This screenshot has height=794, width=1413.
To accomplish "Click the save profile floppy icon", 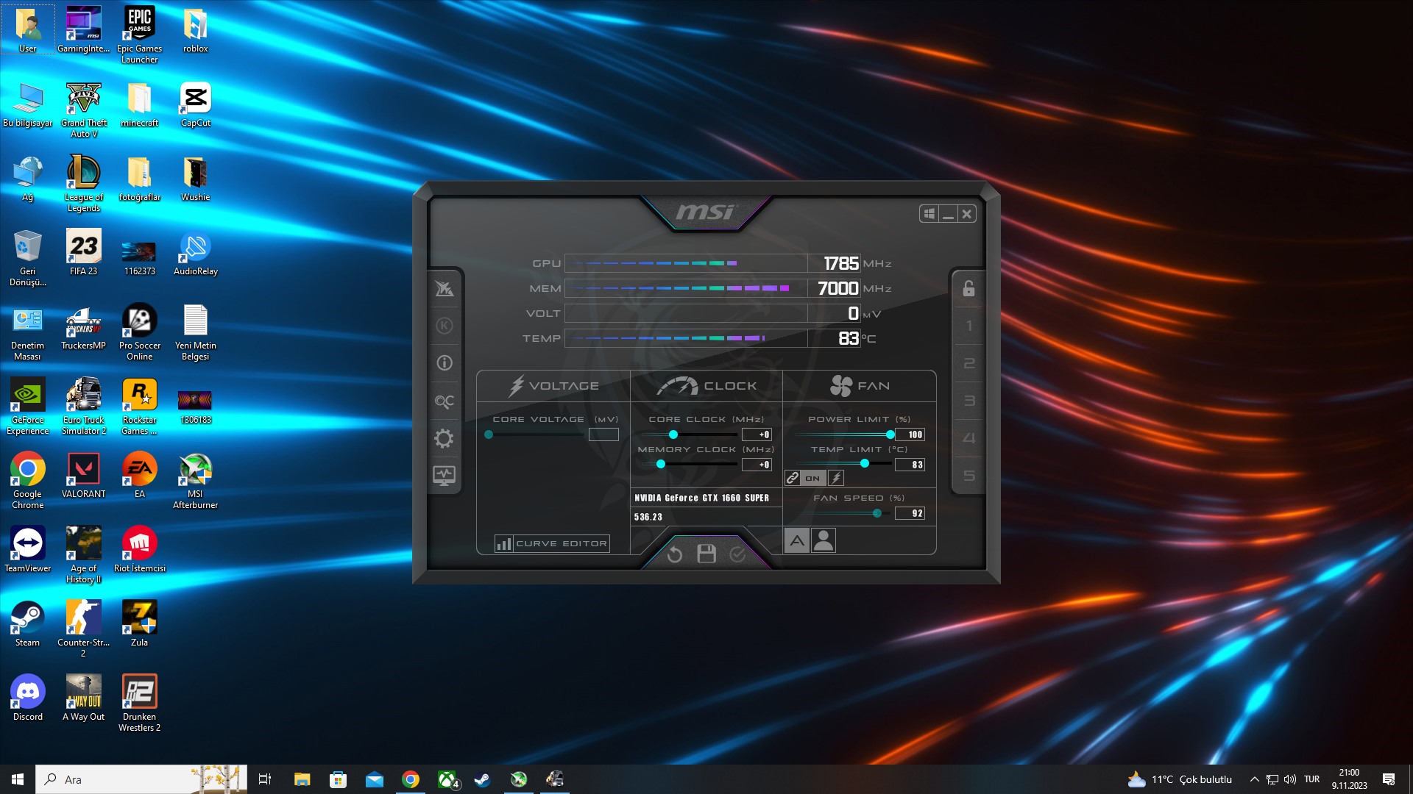I will pos(706,554).
